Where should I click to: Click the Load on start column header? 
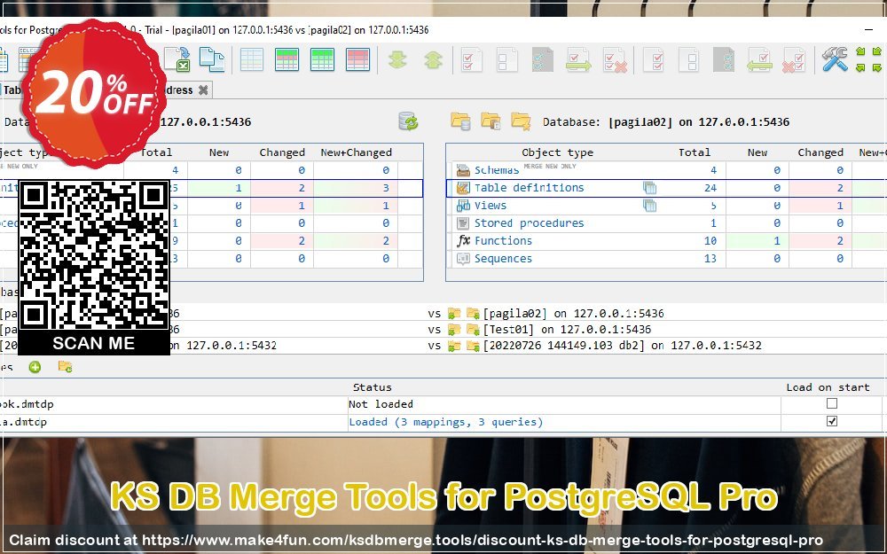tap(828, 387)
